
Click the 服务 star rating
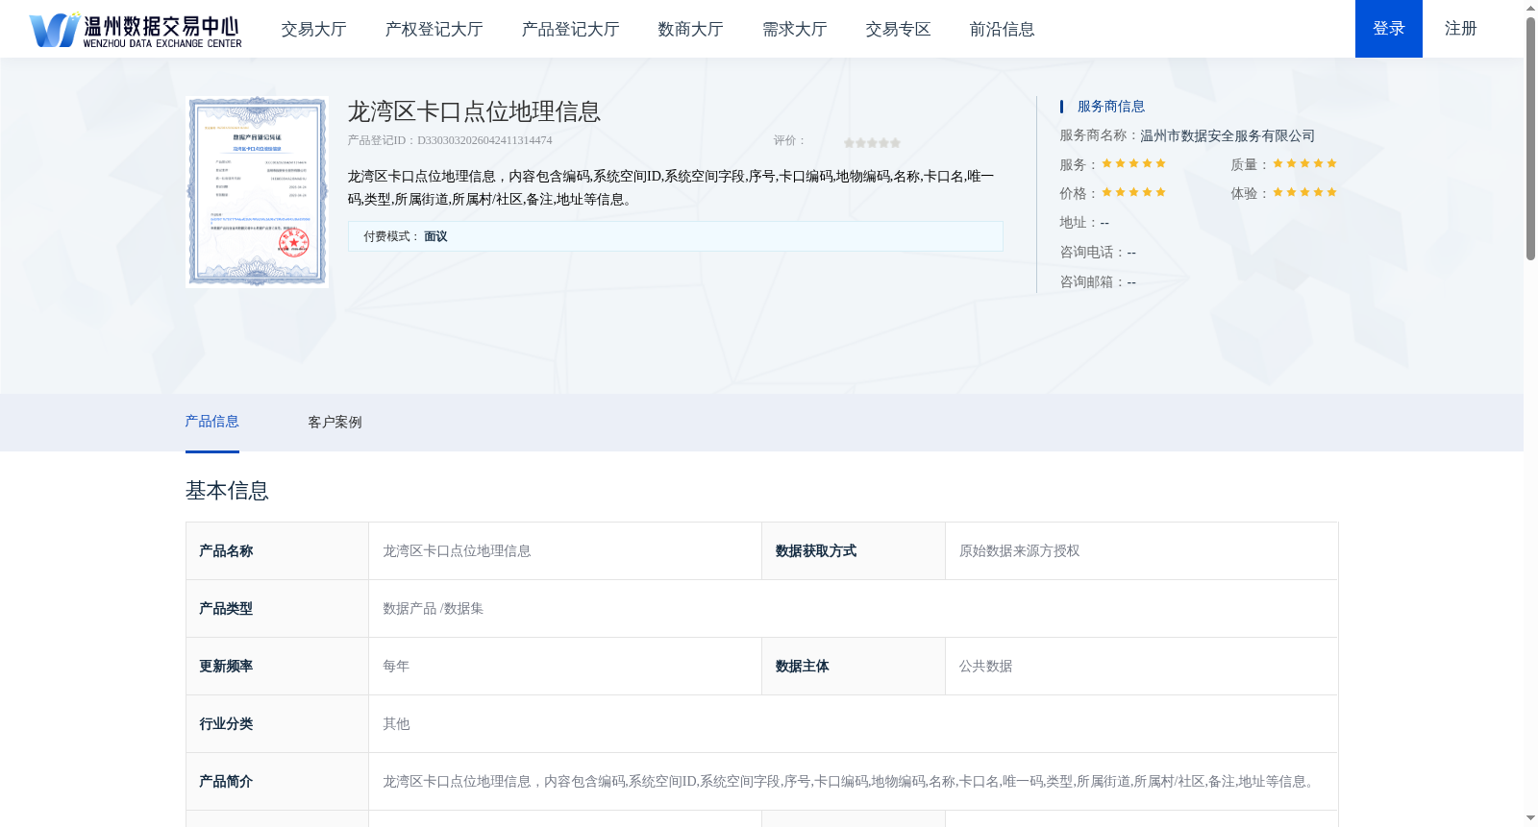pyautogui.click(x=1133, y=163)
